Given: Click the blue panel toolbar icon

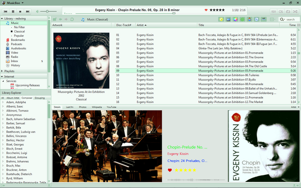Looking at the screenshot, I should pos(263,19).
